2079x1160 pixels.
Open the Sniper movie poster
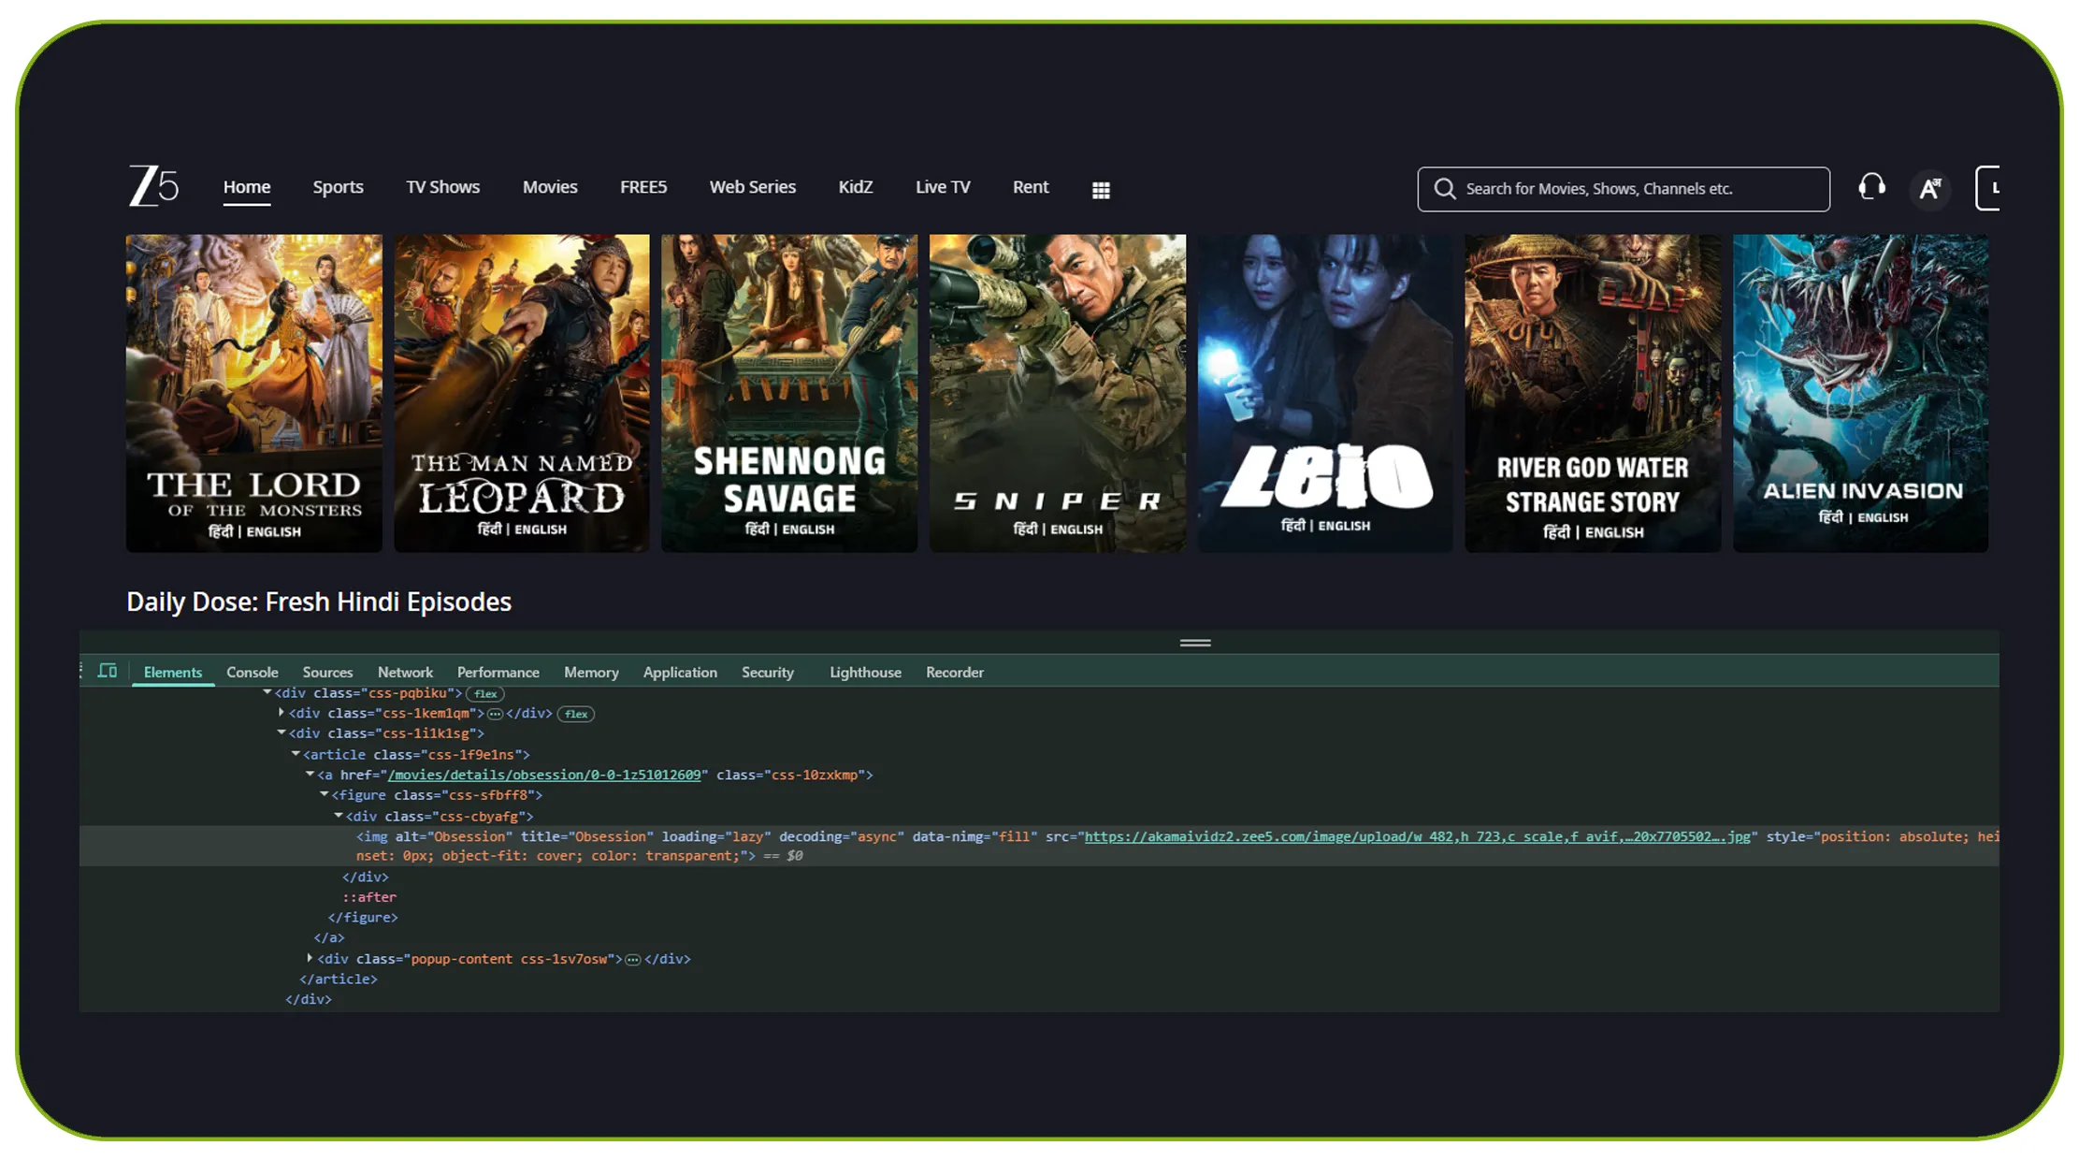pos(1058,393)
